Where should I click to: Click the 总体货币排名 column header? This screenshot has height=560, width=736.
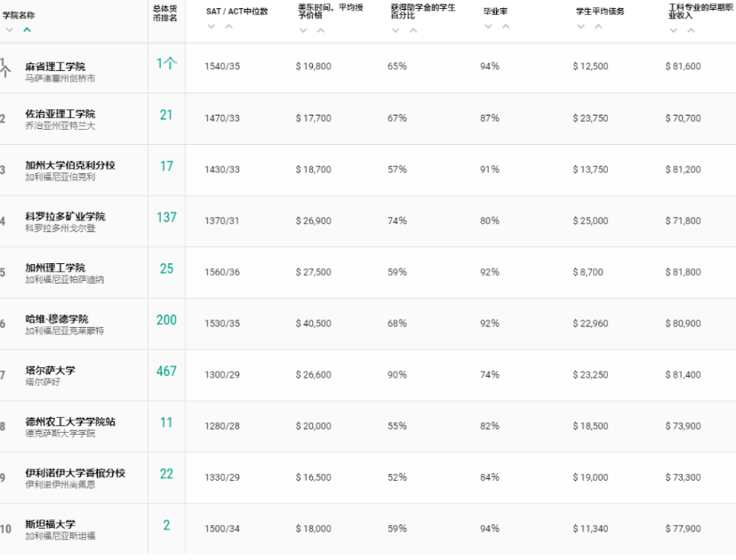166,12
